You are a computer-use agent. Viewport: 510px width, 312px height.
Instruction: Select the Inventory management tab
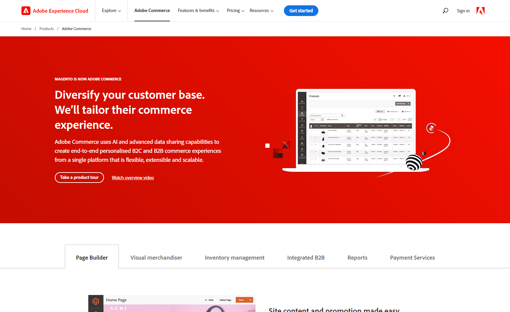point(234,258)
